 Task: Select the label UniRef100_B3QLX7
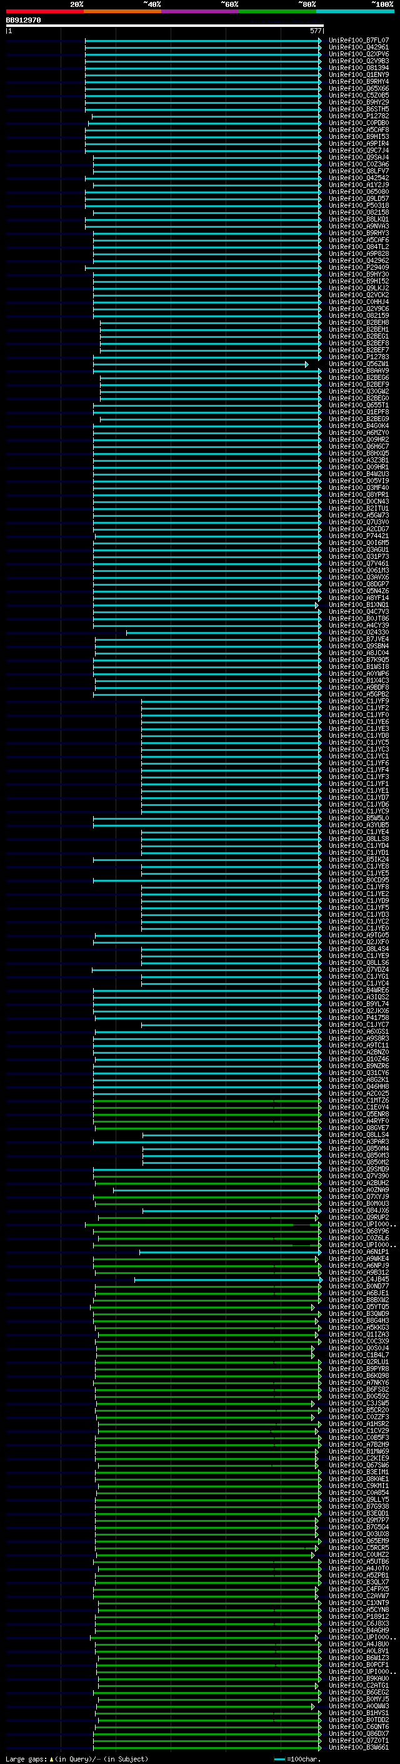pyautogui.click(x=359, y=1582)
